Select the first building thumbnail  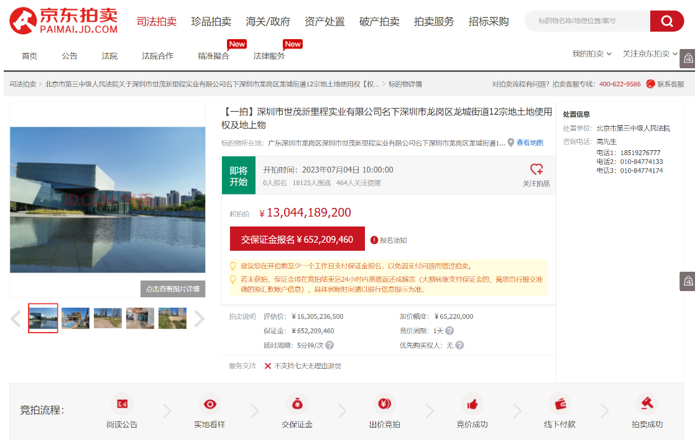point(43,318)
